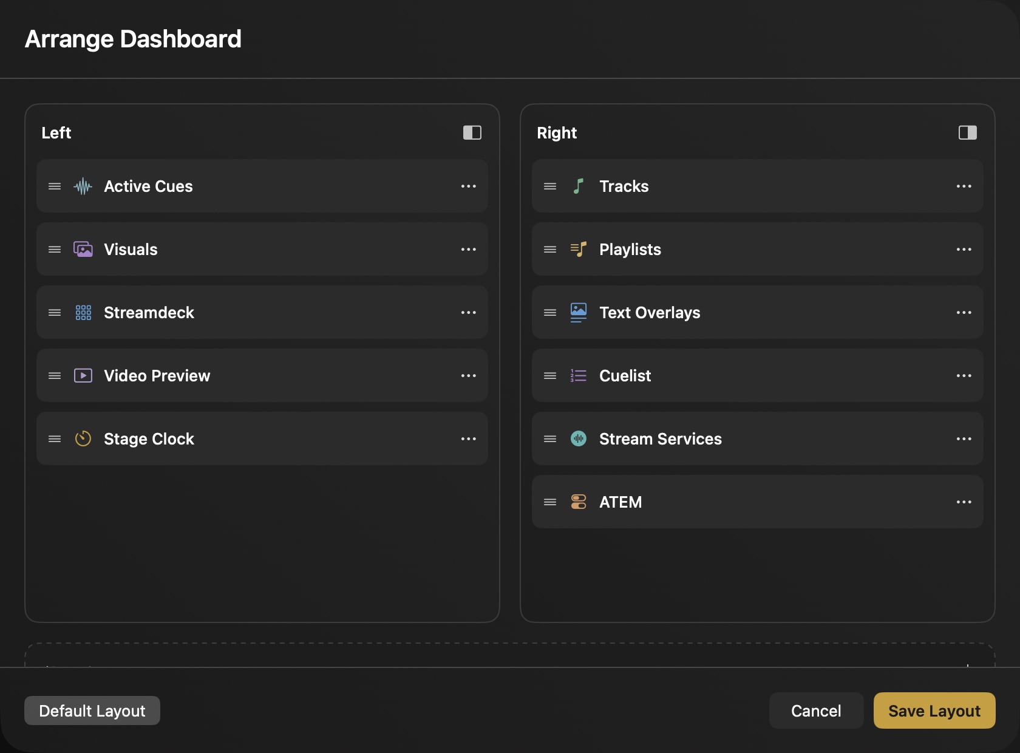
Task: Select the Active Cues label
Action: pos(148,186)
